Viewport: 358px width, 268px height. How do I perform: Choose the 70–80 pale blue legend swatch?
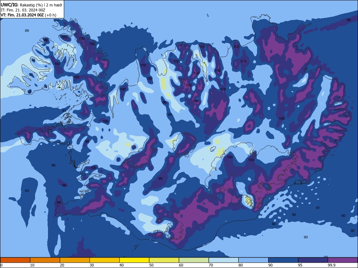[223, 260]
